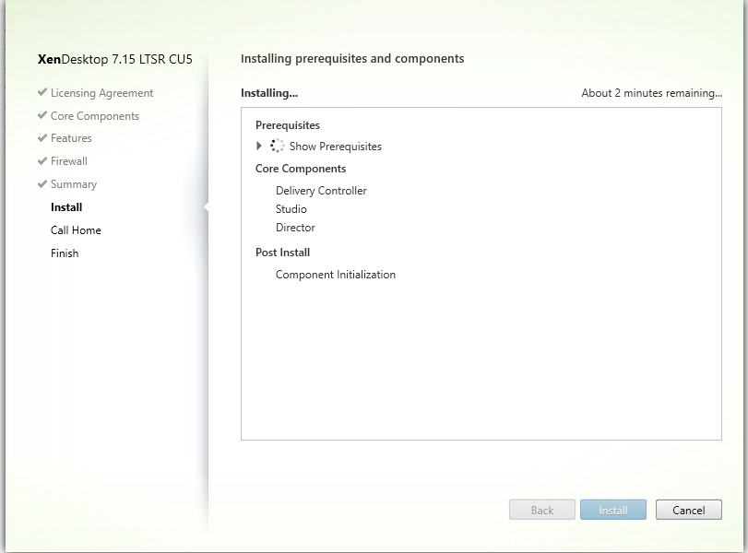
Task: Click Director in component list
Action: (295, 228)
